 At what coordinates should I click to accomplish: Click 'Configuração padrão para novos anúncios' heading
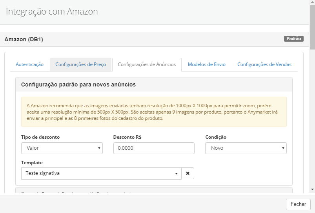coord(78,84)
